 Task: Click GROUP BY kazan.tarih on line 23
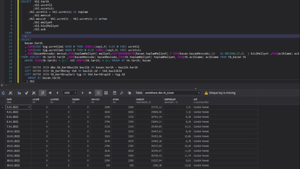coord(44,78)
